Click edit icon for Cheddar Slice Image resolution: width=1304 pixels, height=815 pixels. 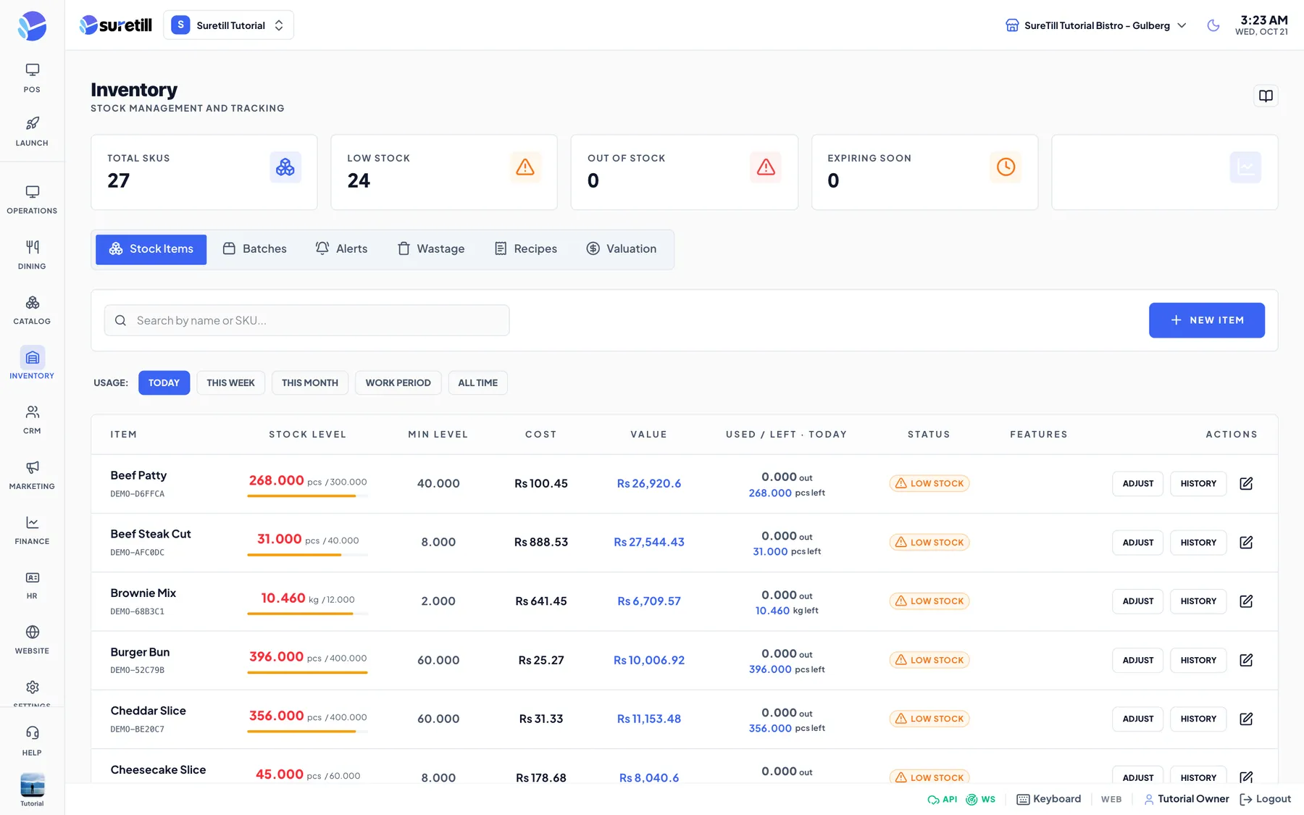pos(1246,719)
